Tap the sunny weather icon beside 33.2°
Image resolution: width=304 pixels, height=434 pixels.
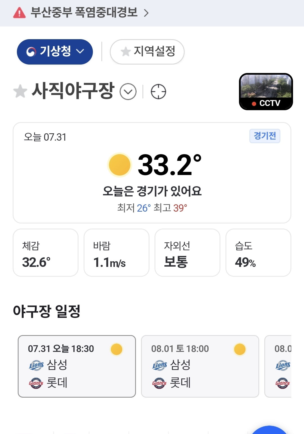click(x=120, y=165)
